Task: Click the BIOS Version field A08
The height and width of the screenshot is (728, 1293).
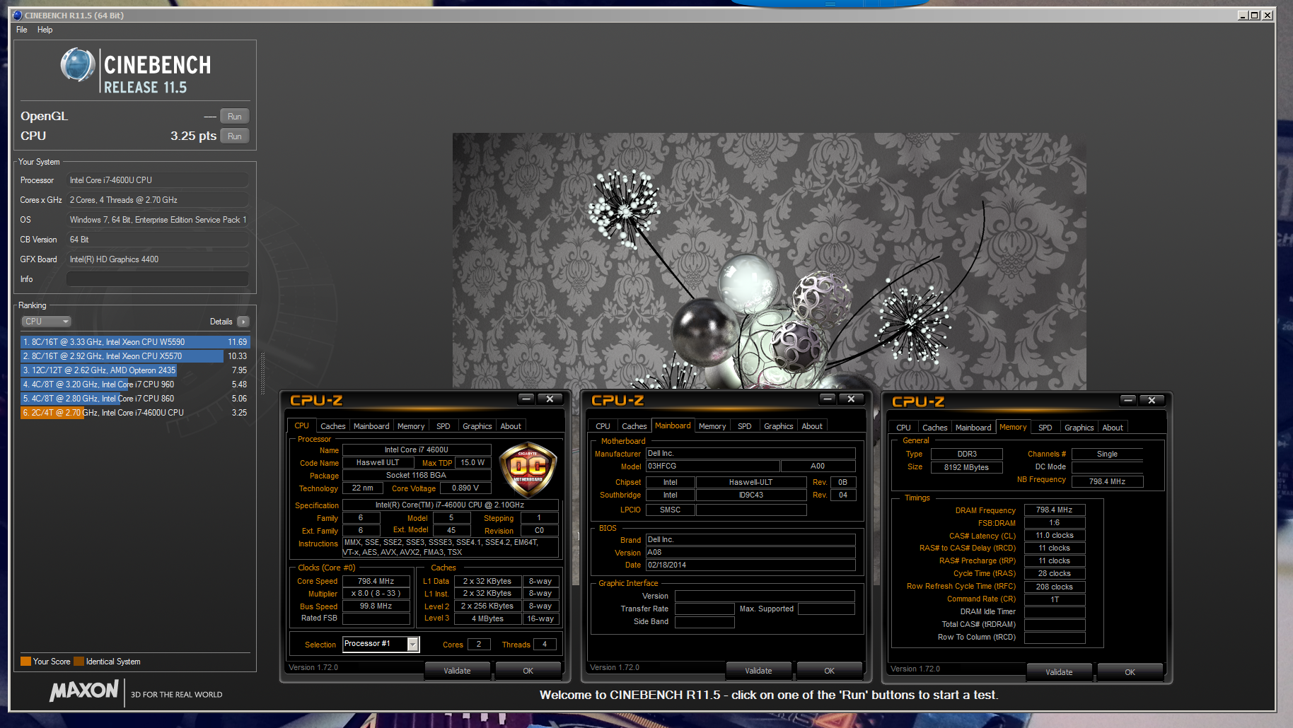Action: (750, 553)
